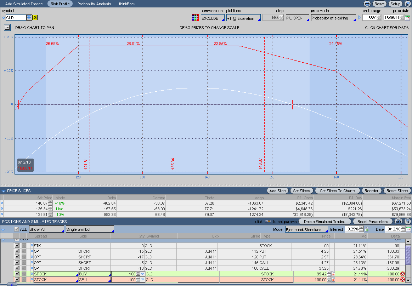Open the prob date calendar picker
This screenshot has width=412, height=286.
(x=407, y=18)
